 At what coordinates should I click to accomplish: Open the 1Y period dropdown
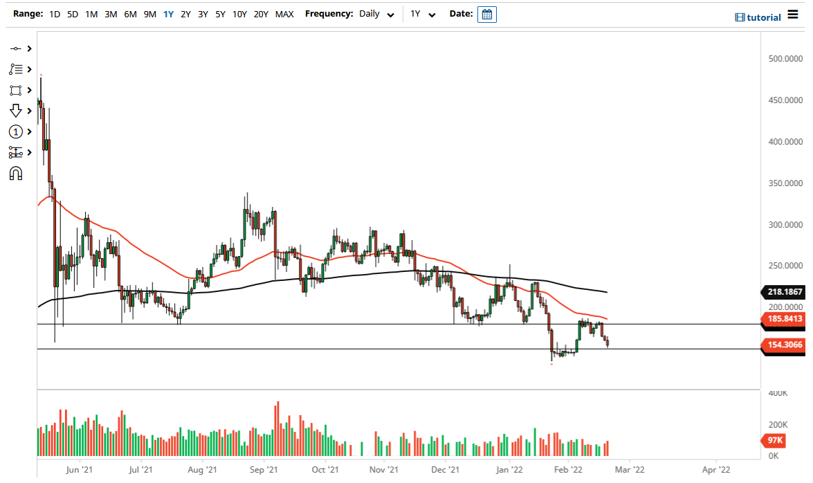pyautogui.click(x=423, y=14)
